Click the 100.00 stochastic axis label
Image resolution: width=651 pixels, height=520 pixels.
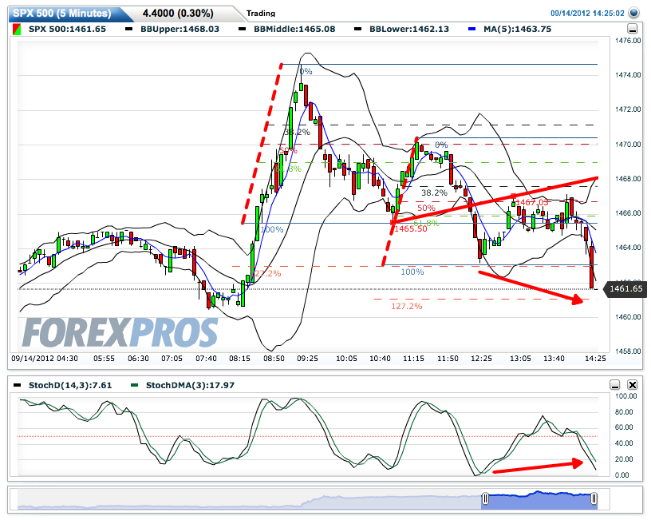pyautogui.click(x=625, y=396)
